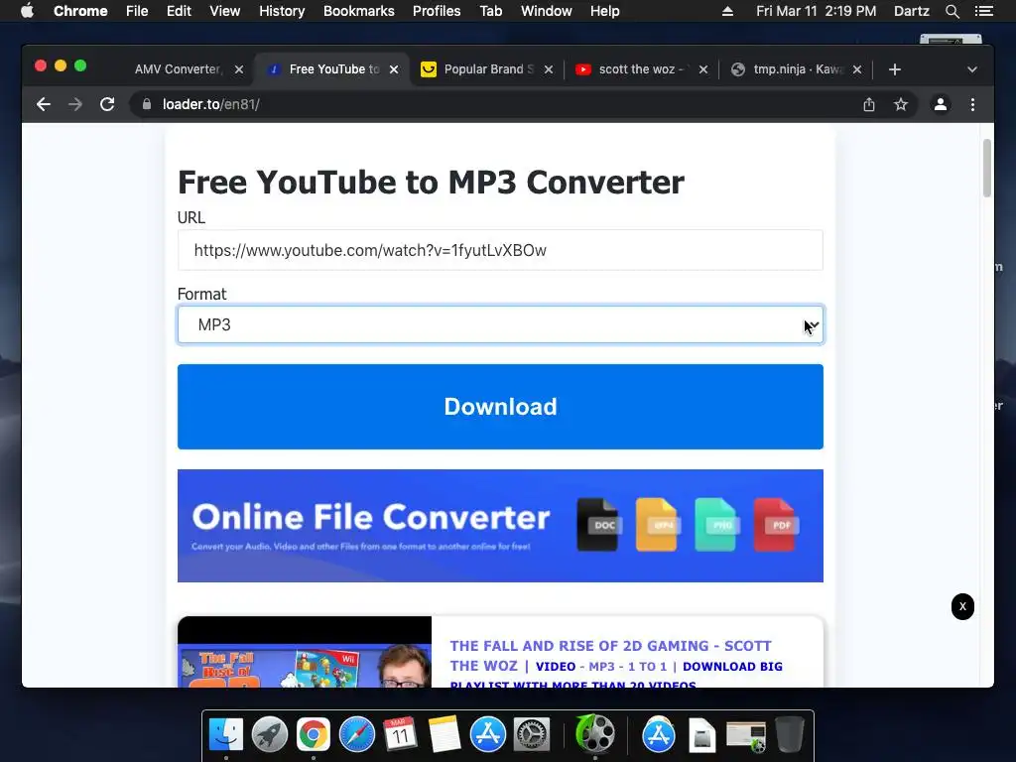
Task: Click the eject icon in menu bar
Action: (727, 11)
